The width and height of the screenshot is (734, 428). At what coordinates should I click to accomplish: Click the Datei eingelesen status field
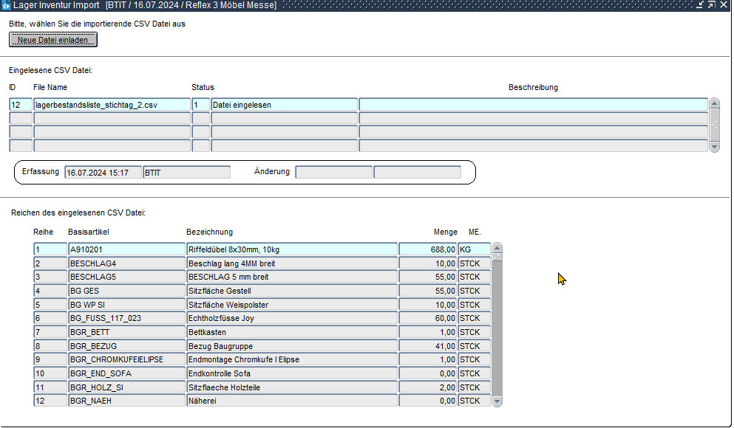click(x=284, y=105)
